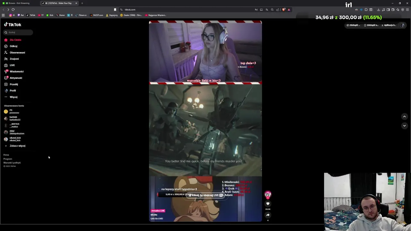Open the Rat bookmark
This screenshot has height=231, width=411.
click(x=21, y=15)
